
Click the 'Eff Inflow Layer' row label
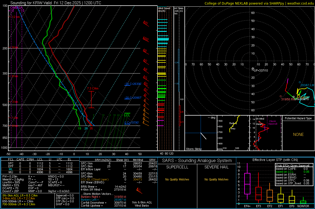pyautogui.click(x=91, y=169)
